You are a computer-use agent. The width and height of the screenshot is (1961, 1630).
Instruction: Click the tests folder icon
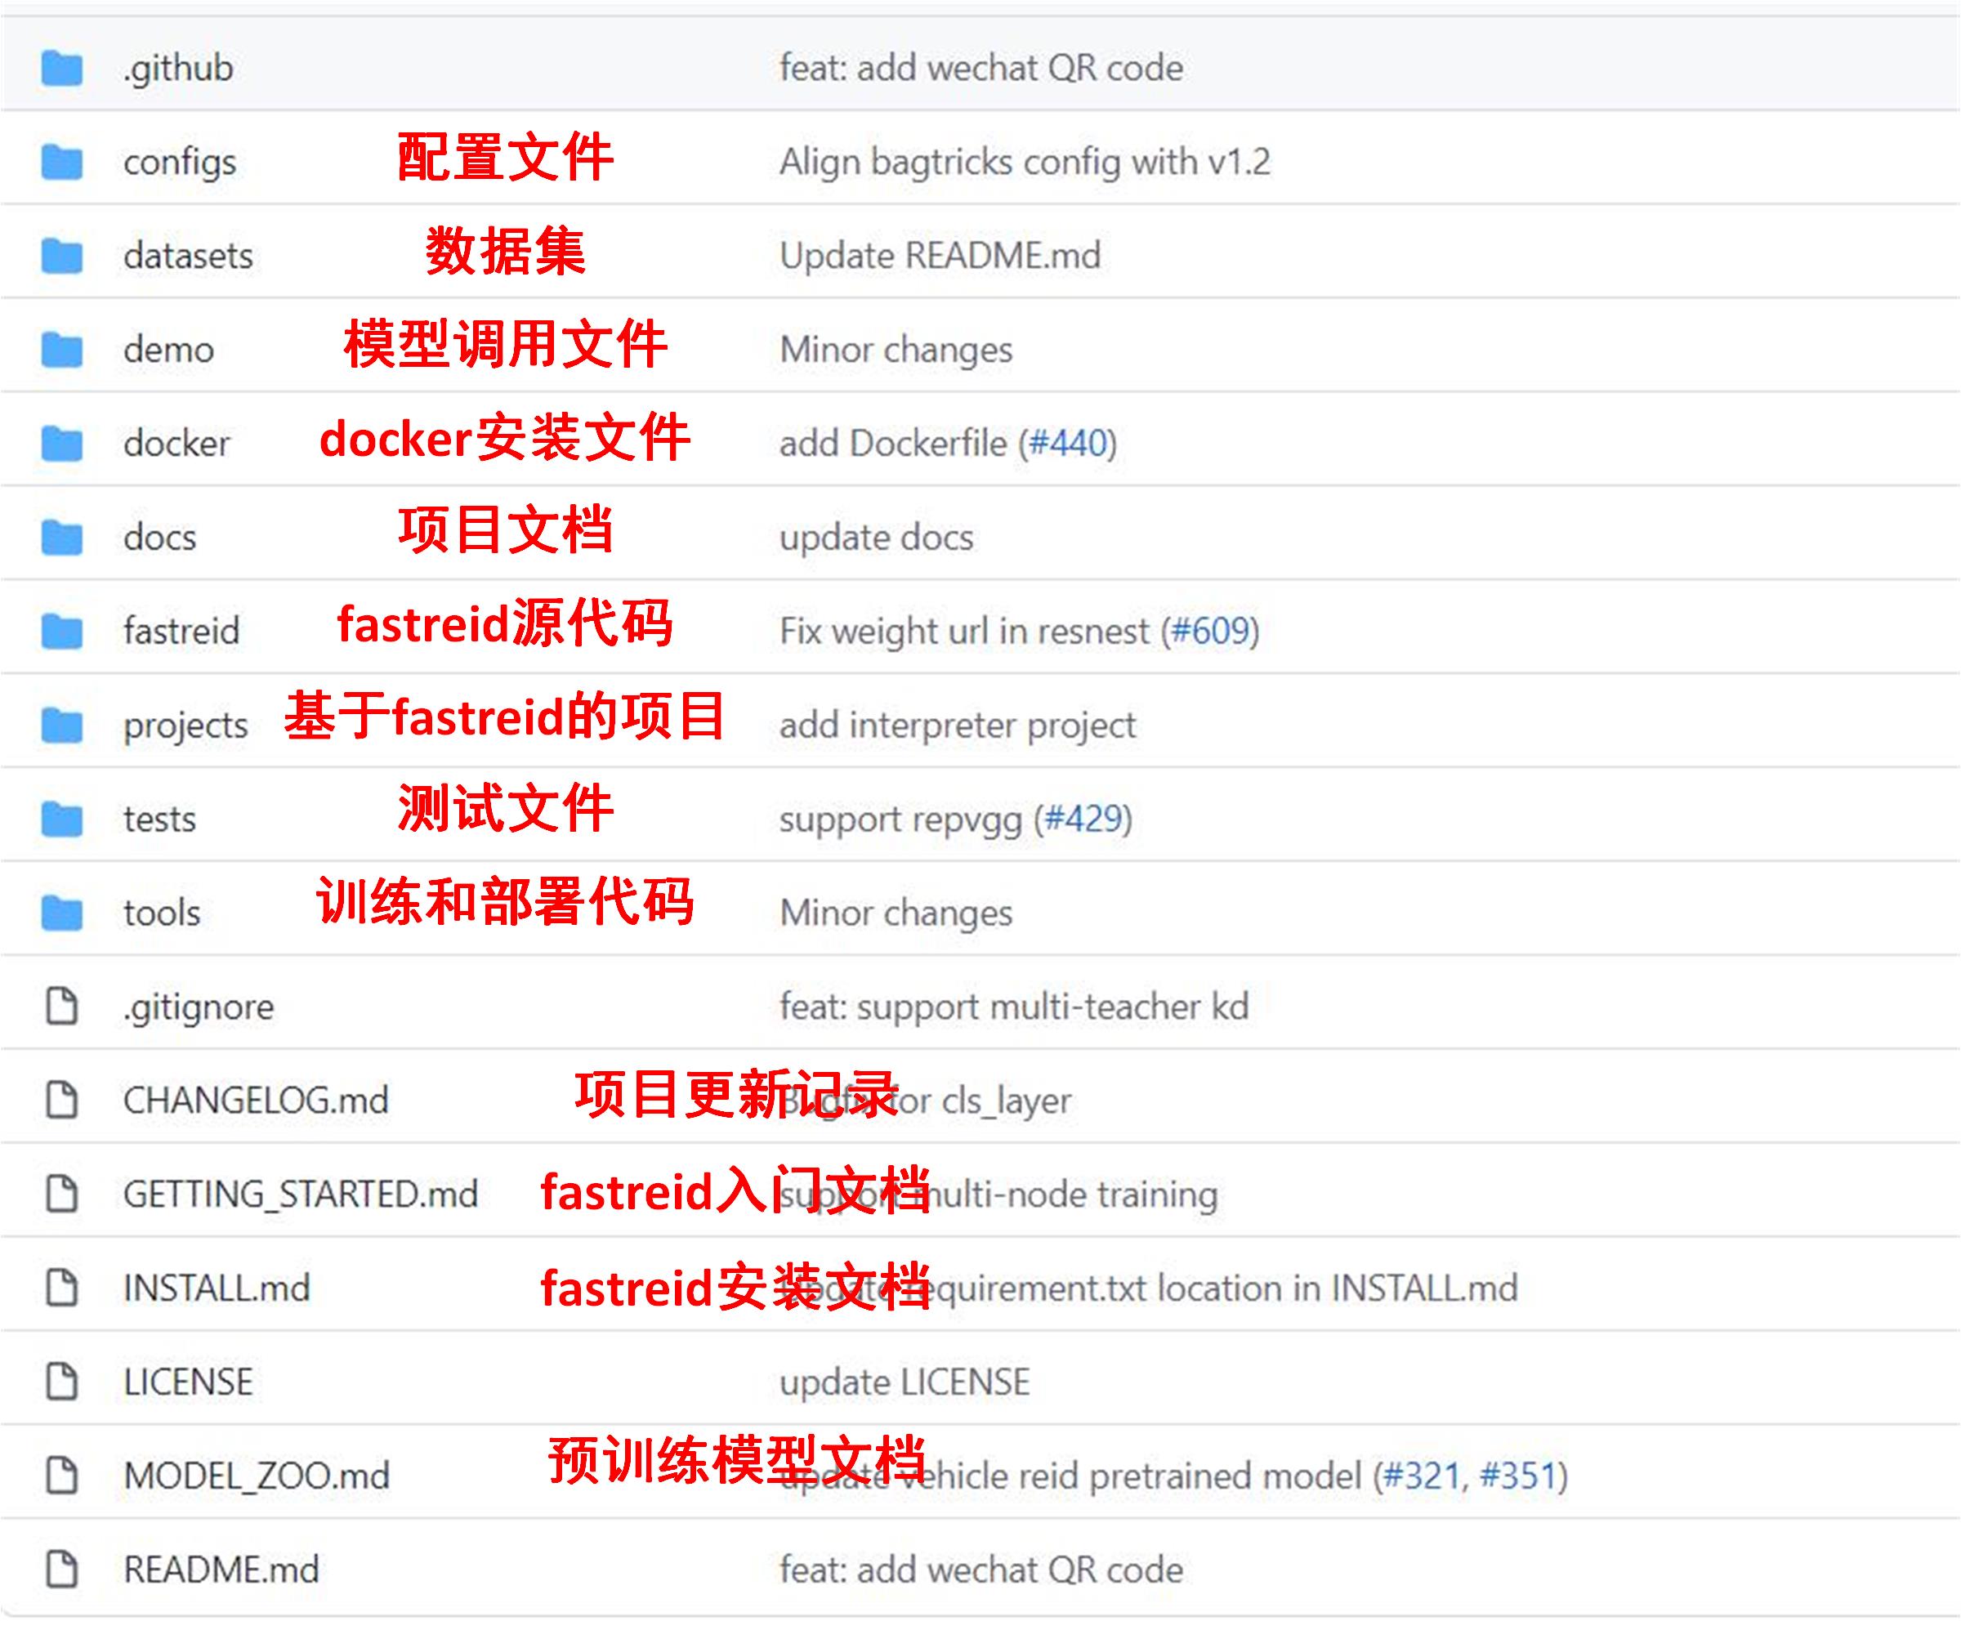[x=61, y=819]
